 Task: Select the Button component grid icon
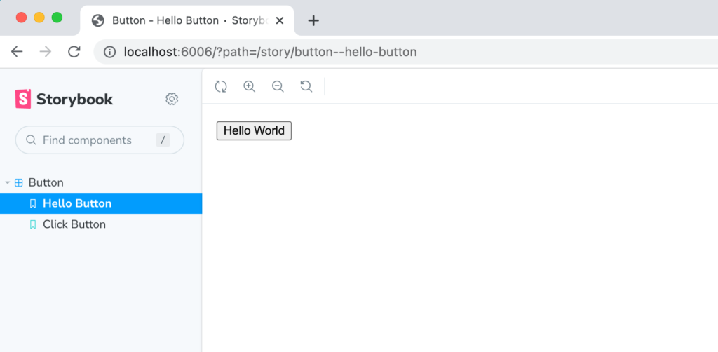coord(19,182)
